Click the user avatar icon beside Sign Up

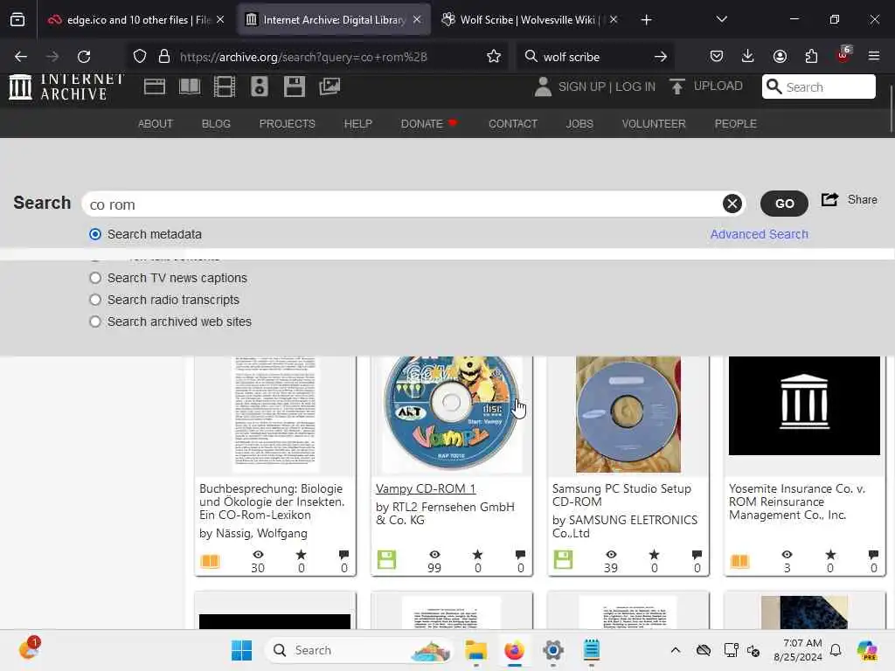[543, 86]
